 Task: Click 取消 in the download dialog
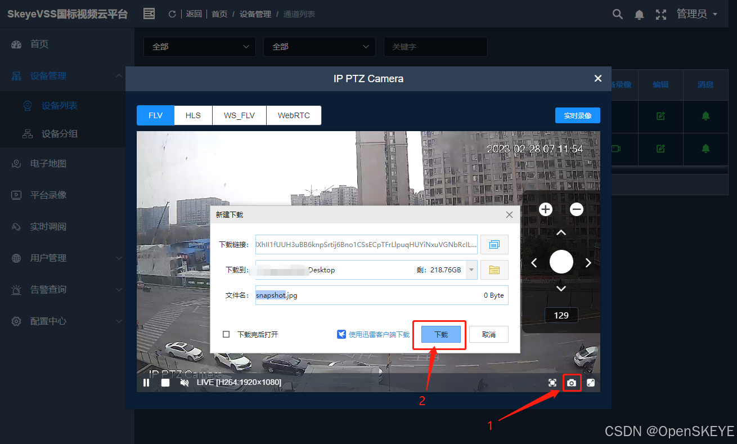click(x=489, y=334)
